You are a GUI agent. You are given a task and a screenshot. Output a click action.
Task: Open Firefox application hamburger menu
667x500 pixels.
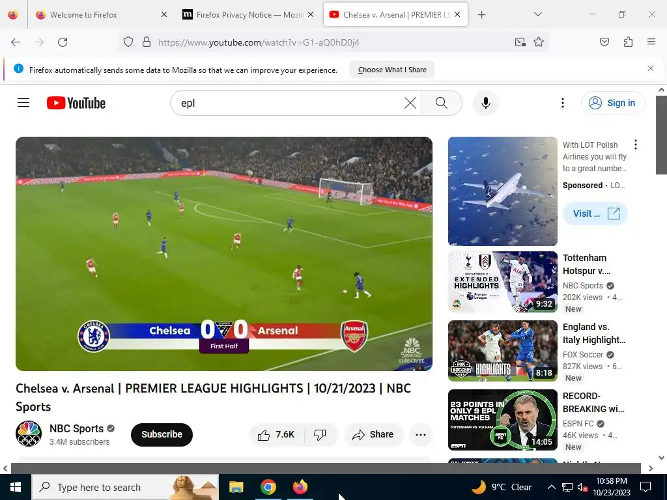tap(651, 42)
